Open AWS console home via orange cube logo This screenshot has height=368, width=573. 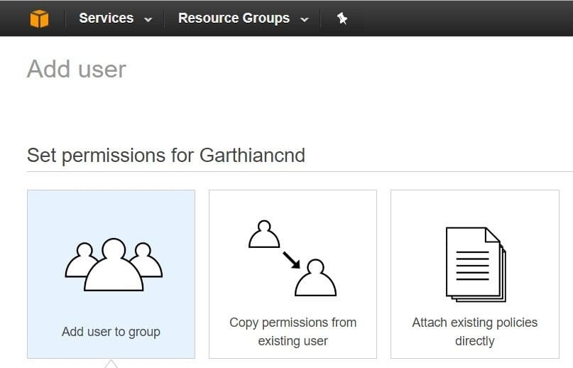[x=39, y=18]
